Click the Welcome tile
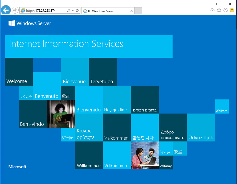237x184 pixels. tap(19, 72)
